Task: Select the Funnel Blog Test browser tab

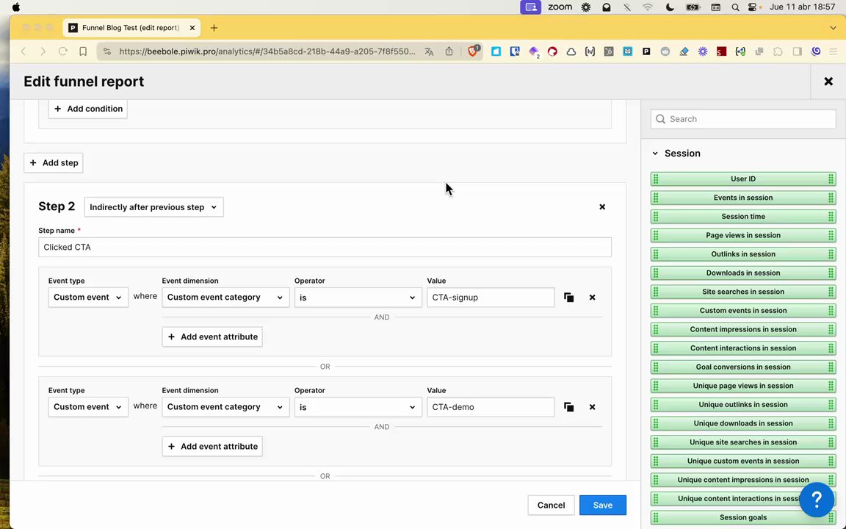Action: 130,28
